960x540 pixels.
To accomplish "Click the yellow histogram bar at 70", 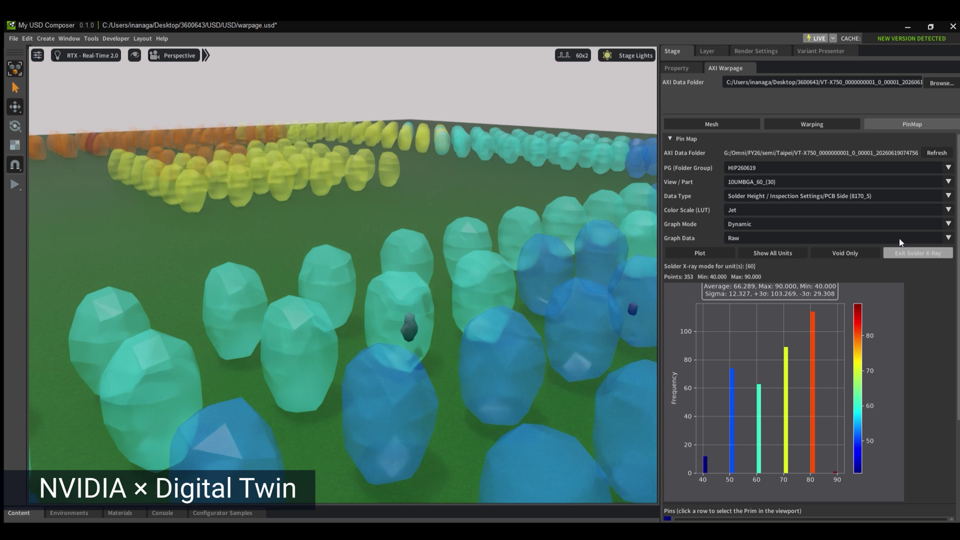I will 786,410.
